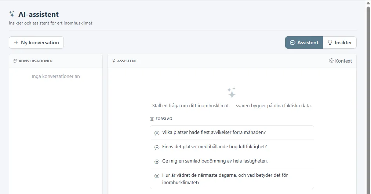371x194 pixels.
Task: Click the sparkle icon beside ASSISTENT header
Action: coord(113,61)
